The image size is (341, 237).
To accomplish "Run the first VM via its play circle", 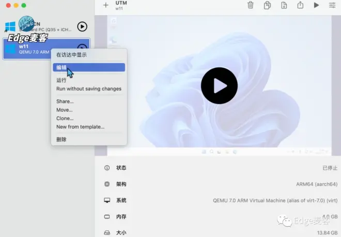I will 82,26.
